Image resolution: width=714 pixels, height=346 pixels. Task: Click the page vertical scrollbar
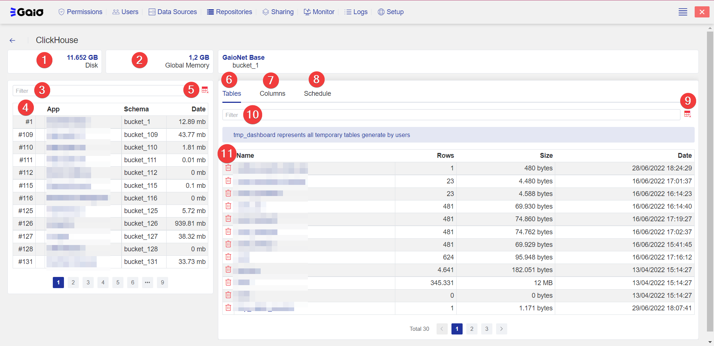710,181
